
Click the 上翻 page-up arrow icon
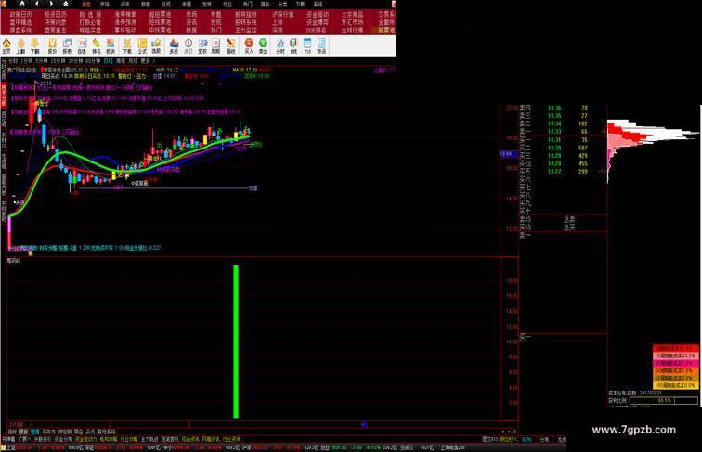[x=21, y=46]
